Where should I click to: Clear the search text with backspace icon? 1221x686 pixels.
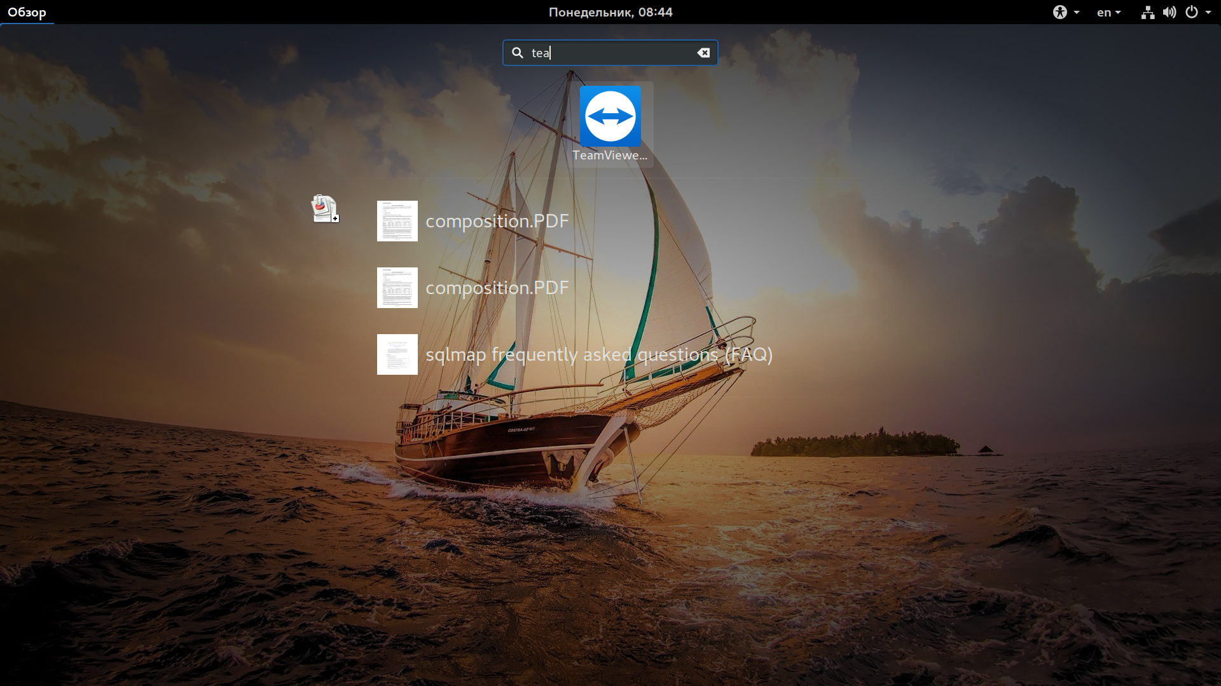(x=703, y=53)
